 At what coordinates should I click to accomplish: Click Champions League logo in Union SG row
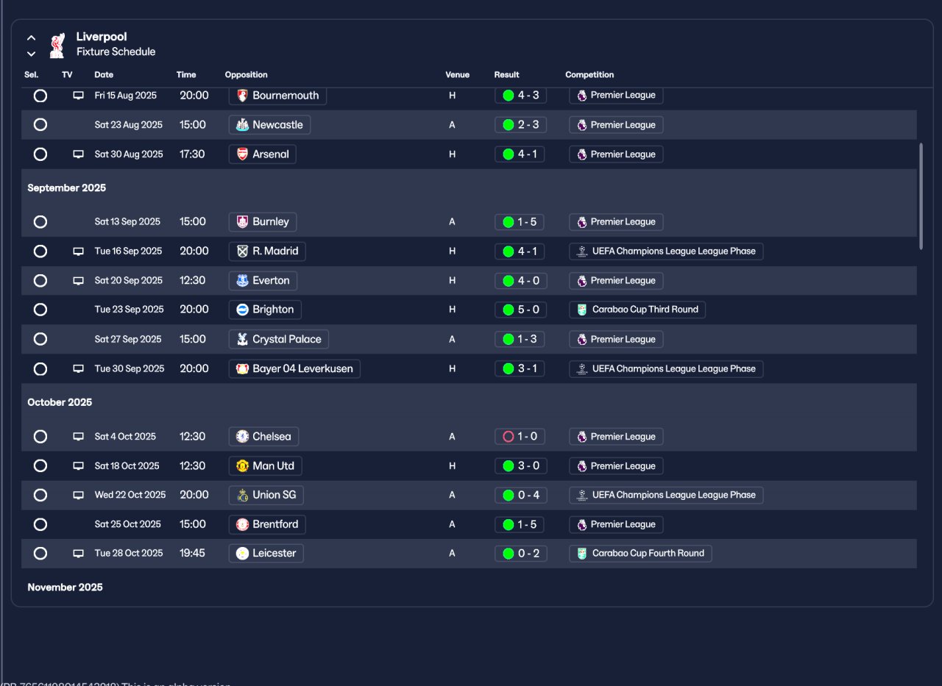pyautogui.click(x=581, y=496)
